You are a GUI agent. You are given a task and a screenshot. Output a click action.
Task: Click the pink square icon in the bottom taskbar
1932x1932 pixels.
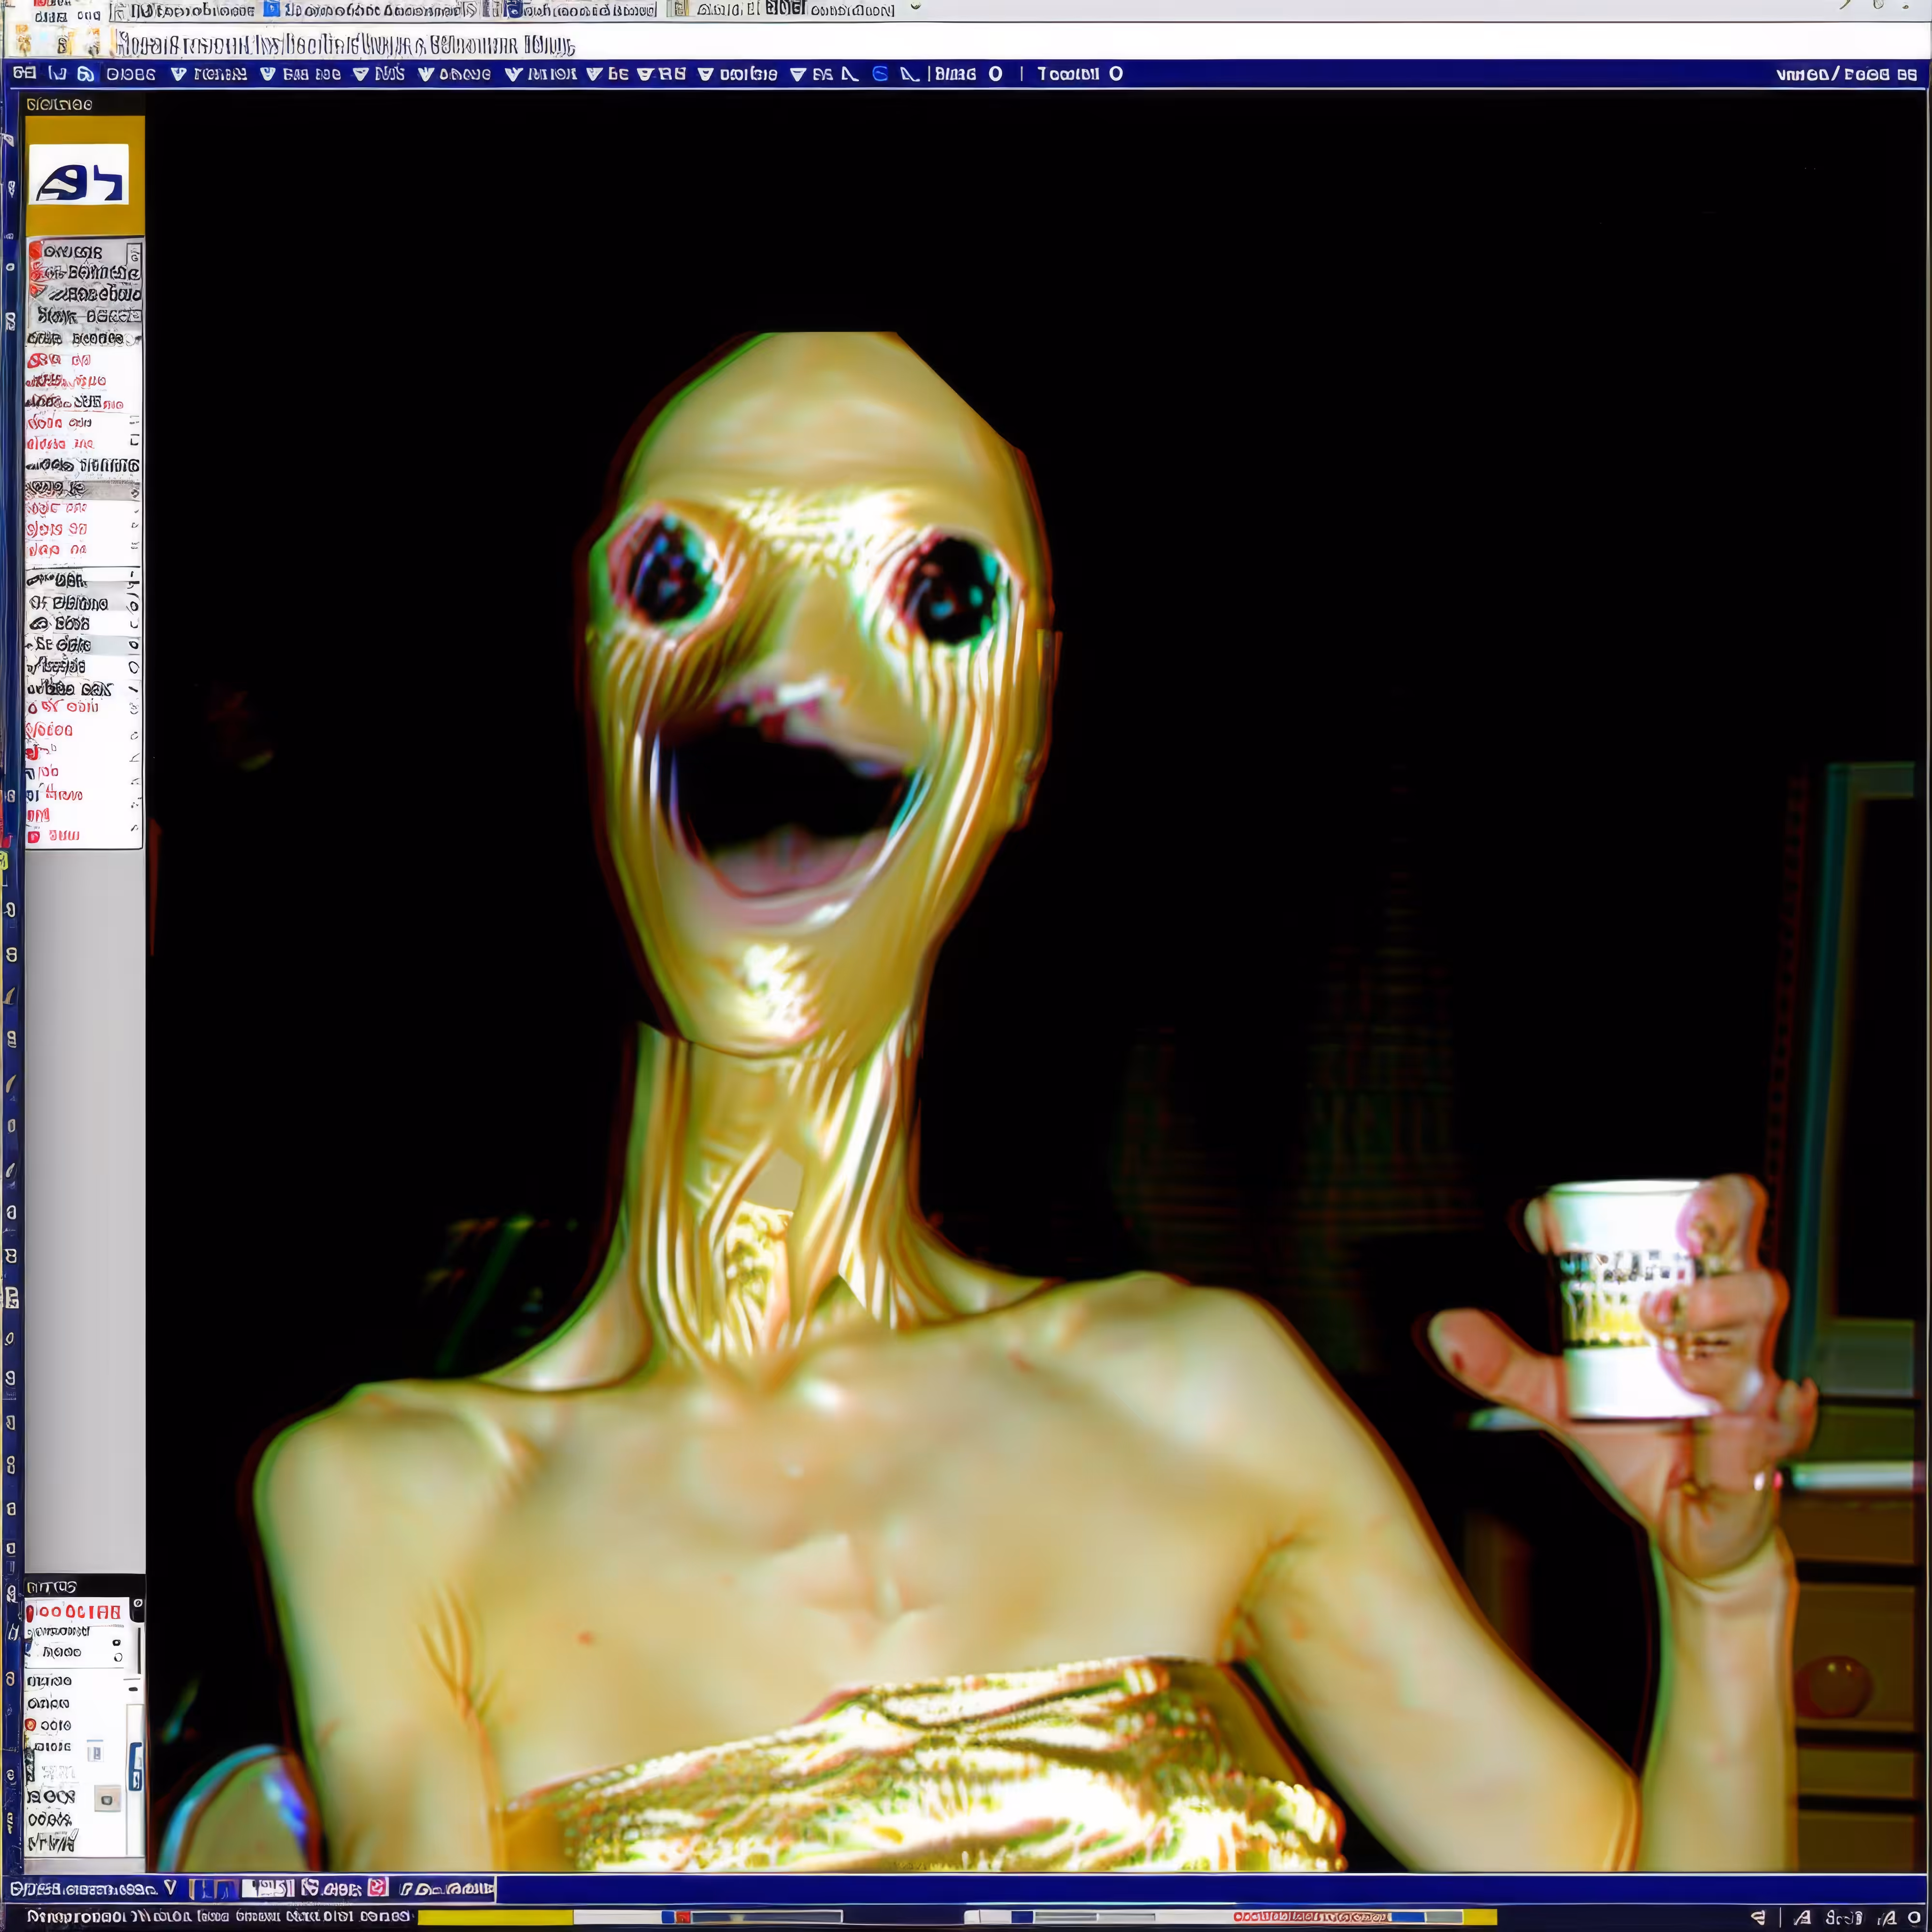377,1887
